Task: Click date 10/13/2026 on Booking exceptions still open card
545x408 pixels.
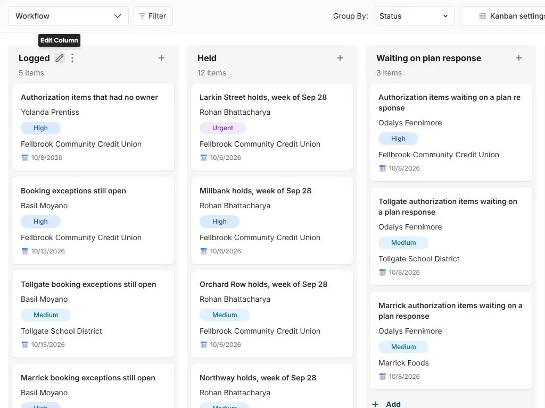Action: [48, 251]
